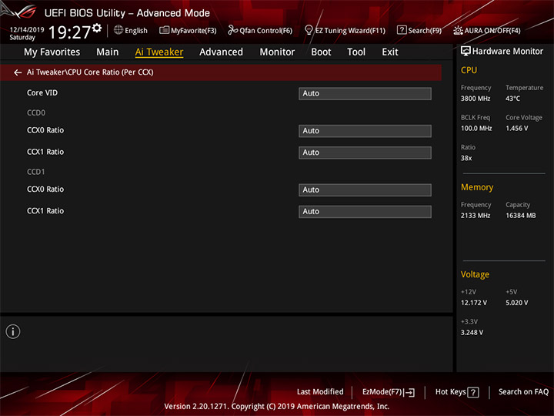Click the CCD1 CCX1 Ratio Auto field
Image resolution: width=554 pixels, height=416 pixels.
point(365,212)
